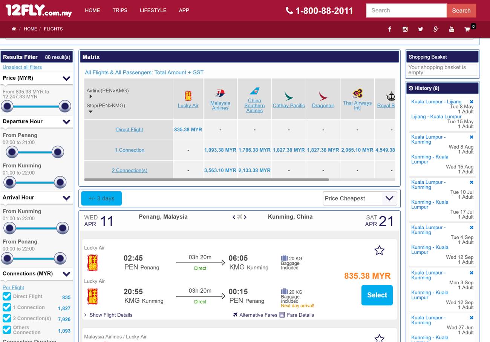Click the Thai Airways logo in Matrix
This screenshot has width=490, height=342.
[x=357, y=94]
